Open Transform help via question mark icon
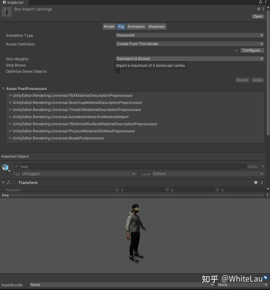This screenshot has height=290, width=270. click(255, 182)
